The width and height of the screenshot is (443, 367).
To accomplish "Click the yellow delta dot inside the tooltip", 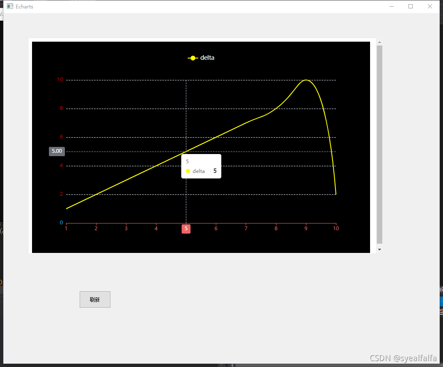I will (x=188, y=171).
